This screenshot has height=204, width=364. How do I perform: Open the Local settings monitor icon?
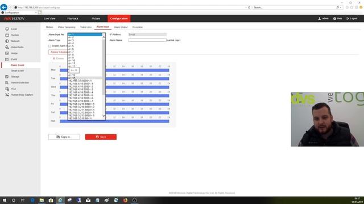pos(7,29)
